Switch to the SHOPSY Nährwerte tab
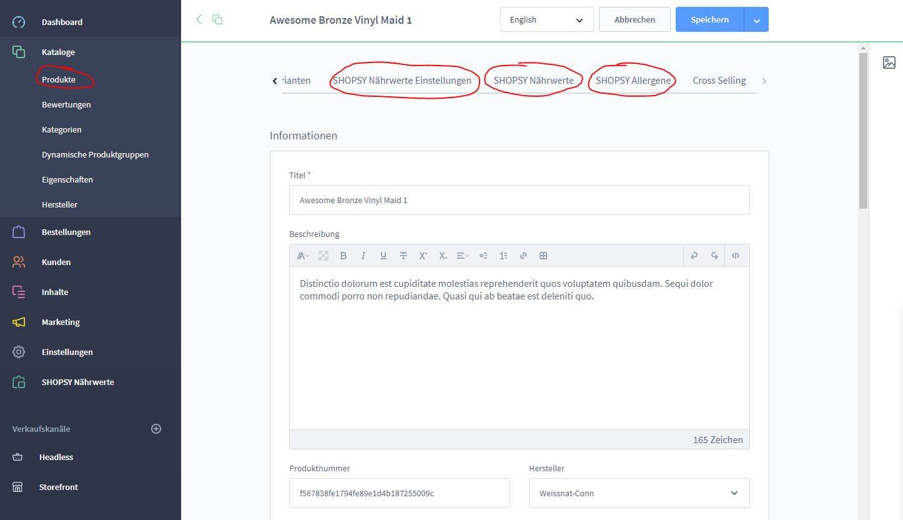This screenshot has height=520, width=903. pos(533,80)
